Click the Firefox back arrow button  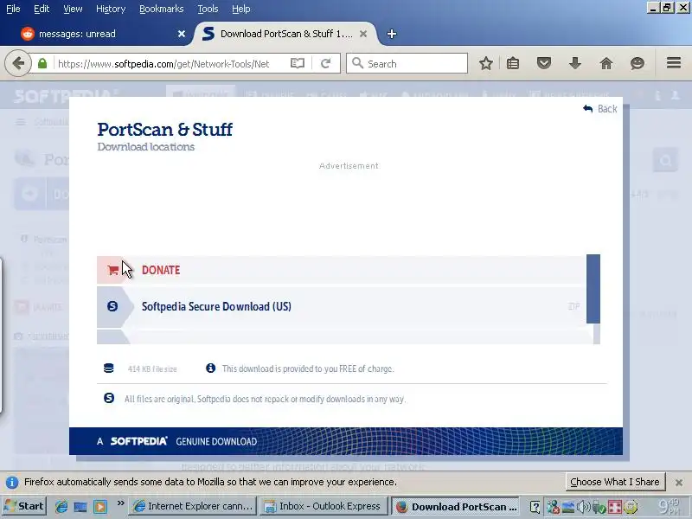[18, 63]
